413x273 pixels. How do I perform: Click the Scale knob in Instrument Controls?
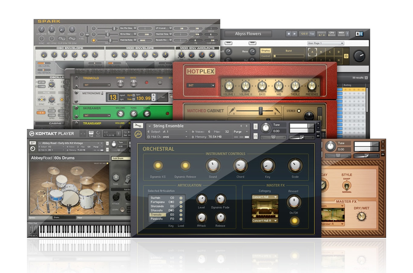[295, 165]
